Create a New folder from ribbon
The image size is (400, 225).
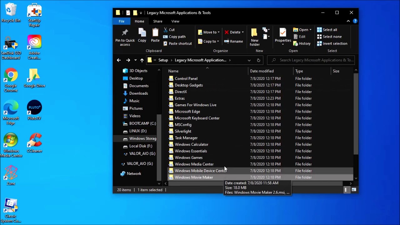[x=254, y=37]
